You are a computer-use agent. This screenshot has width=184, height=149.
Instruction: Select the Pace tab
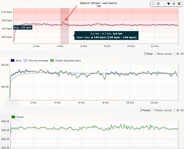tap(149, 54)
